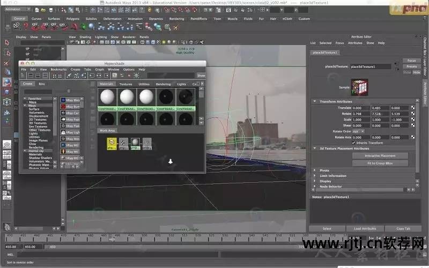The image size is (429, 268).
Task: Open the Attribute Editor Attributes menu
Action: coord(355,43)
